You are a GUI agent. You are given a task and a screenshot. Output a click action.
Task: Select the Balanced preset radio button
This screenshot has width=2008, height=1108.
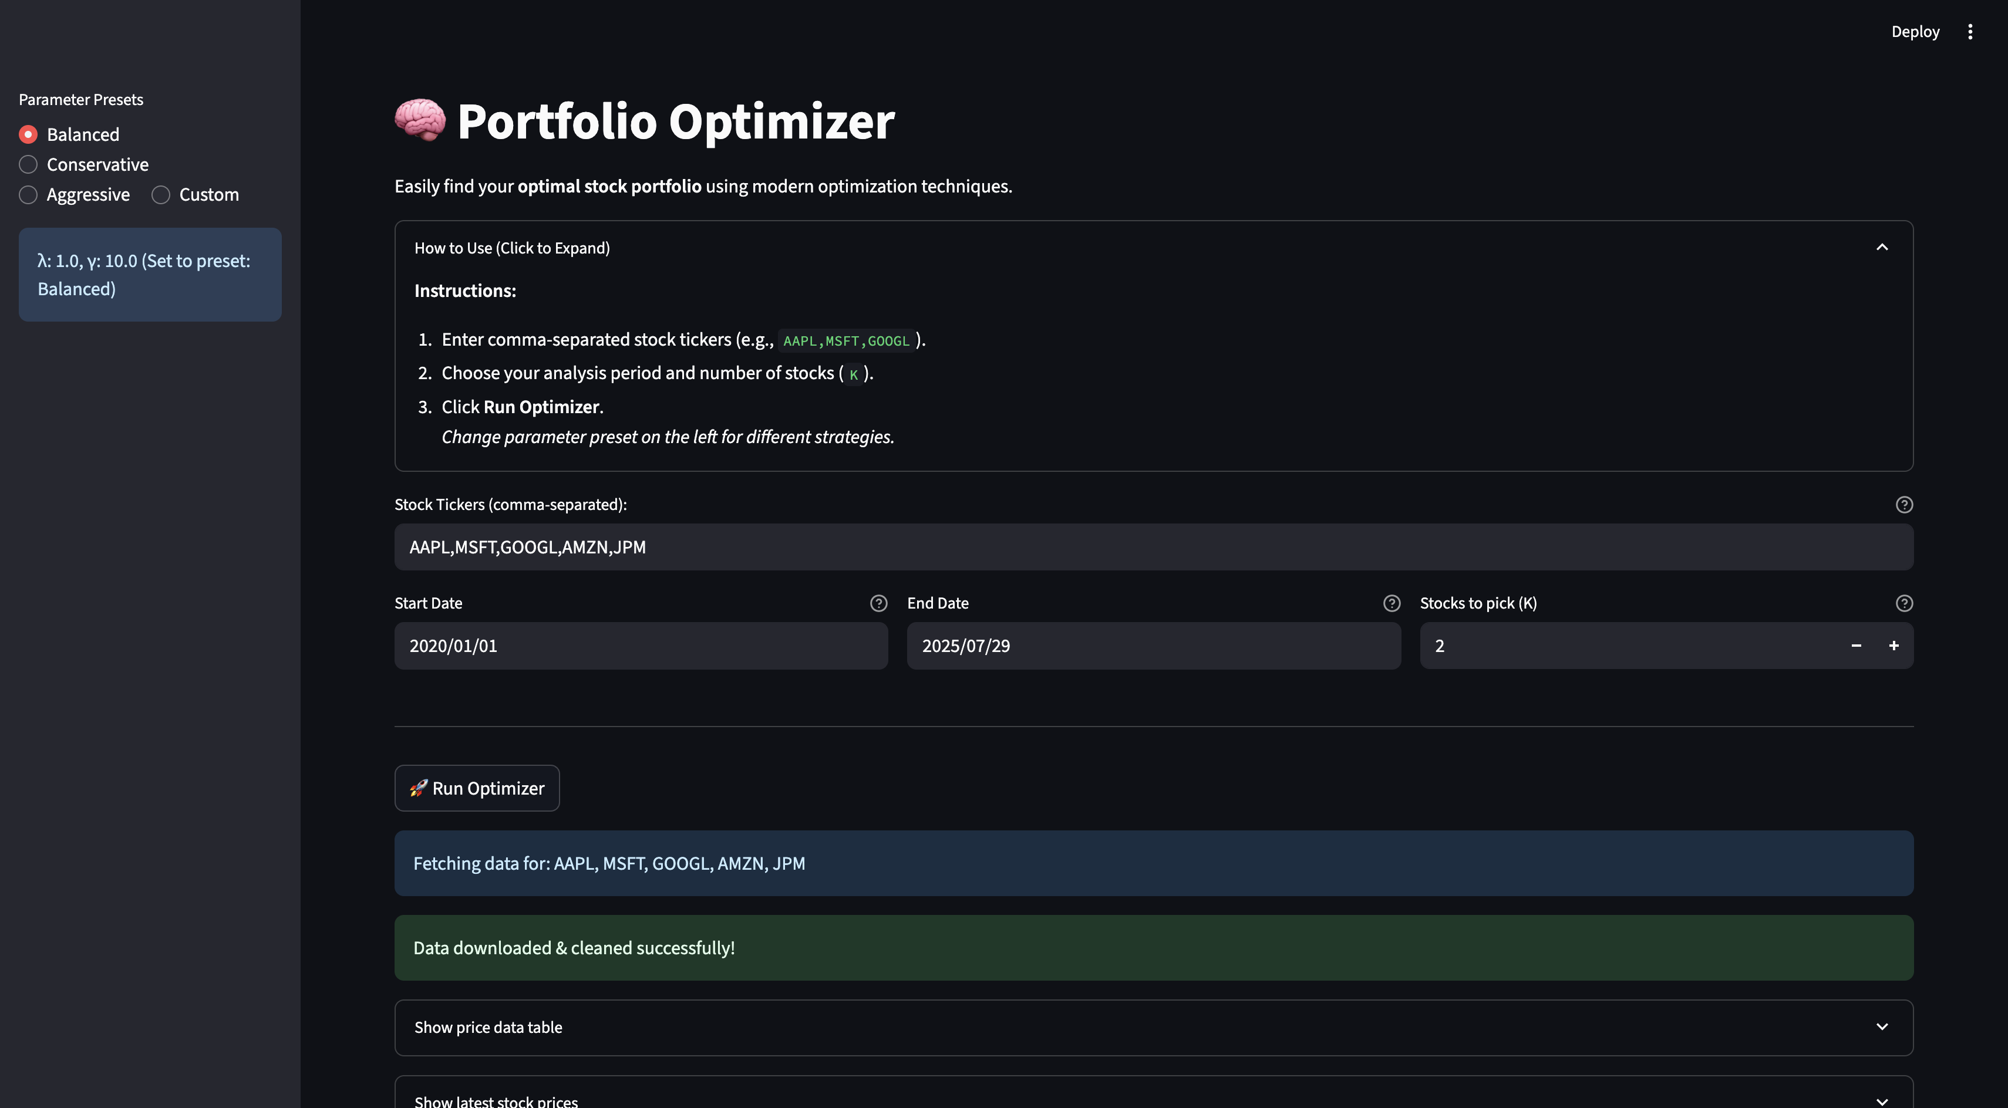coord(28,134)
